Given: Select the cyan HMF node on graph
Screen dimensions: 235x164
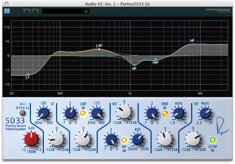Looking at the screenshot, I should (x=156, y=59).
